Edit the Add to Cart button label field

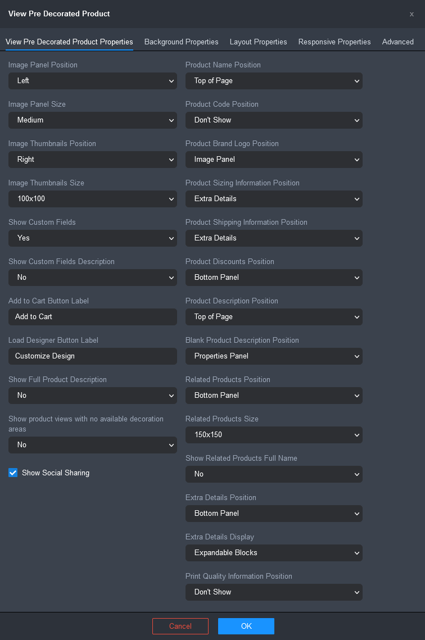tap(93, 317)
